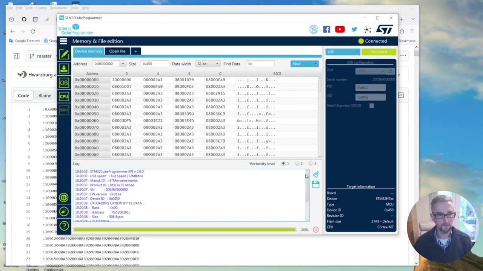Open the browser Bookmarks menu
This screenshot has width=483, height=271.
[58, 8]
